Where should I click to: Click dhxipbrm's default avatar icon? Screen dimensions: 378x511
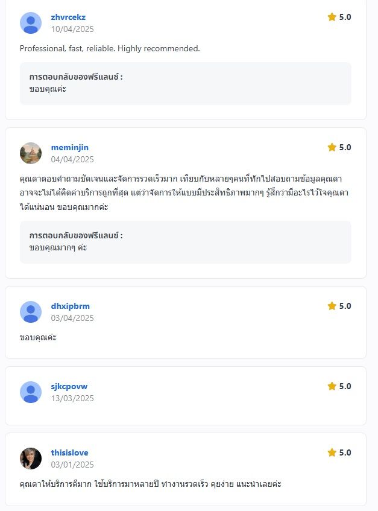[x=31, y=312]
